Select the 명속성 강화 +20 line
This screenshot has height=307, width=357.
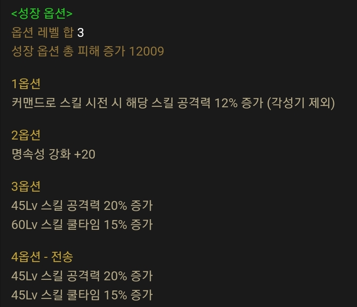click(53, 154)
